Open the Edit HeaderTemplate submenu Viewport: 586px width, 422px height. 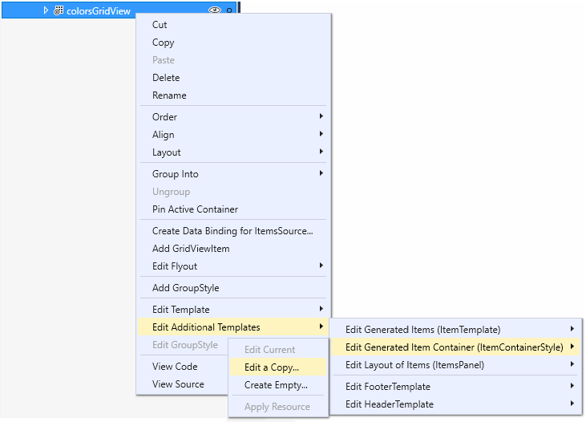(456, 404)
